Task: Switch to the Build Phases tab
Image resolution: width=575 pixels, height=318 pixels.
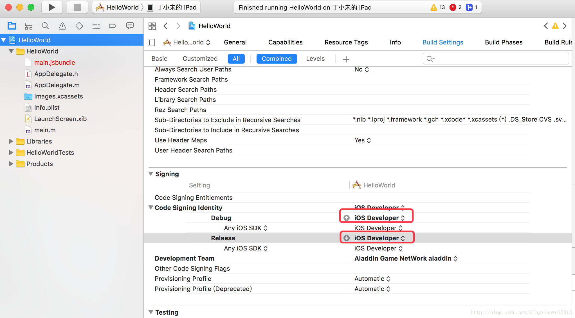Action: pos(504,42)
